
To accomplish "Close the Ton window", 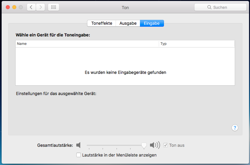I will (x=8, y=7).
